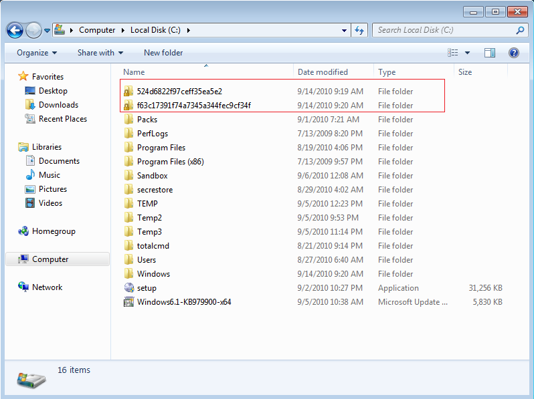Click the Homegroup icon

point(23,231)
